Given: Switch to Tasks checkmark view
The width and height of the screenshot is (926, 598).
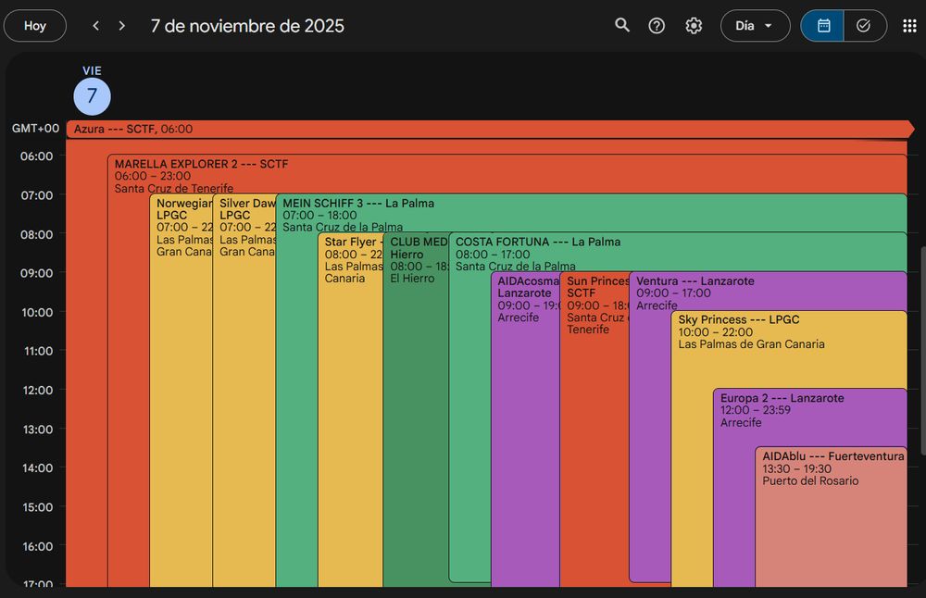Looking at the screenshot, I should pyautogui.click(x=864, y=25).
